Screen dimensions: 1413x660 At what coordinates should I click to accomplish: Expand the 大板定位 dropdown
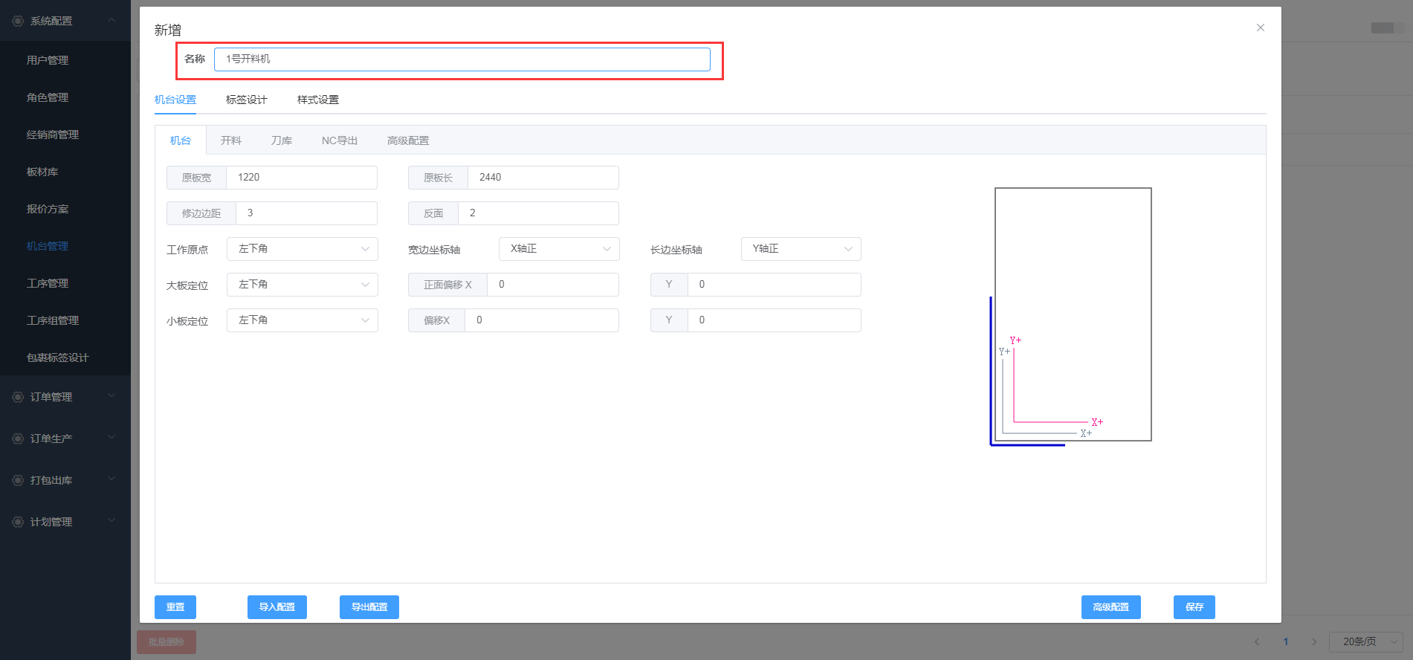[x=302, y=285]
